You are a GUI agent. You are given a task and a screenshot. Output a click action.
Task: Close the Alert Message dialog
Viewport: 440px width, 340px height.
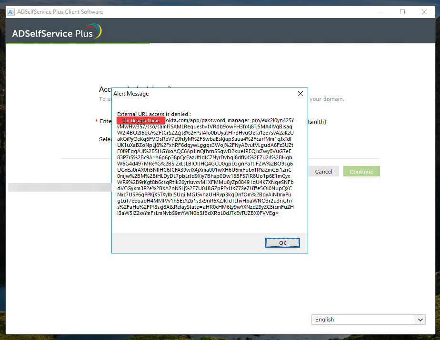tap(300, 94)
